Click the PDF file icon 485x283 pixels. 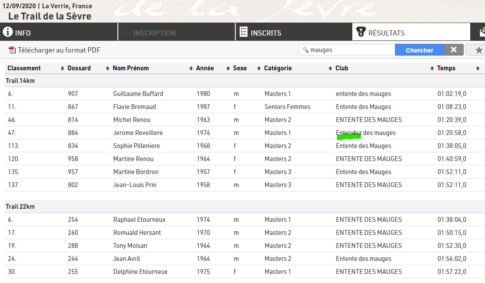[12, 50]
